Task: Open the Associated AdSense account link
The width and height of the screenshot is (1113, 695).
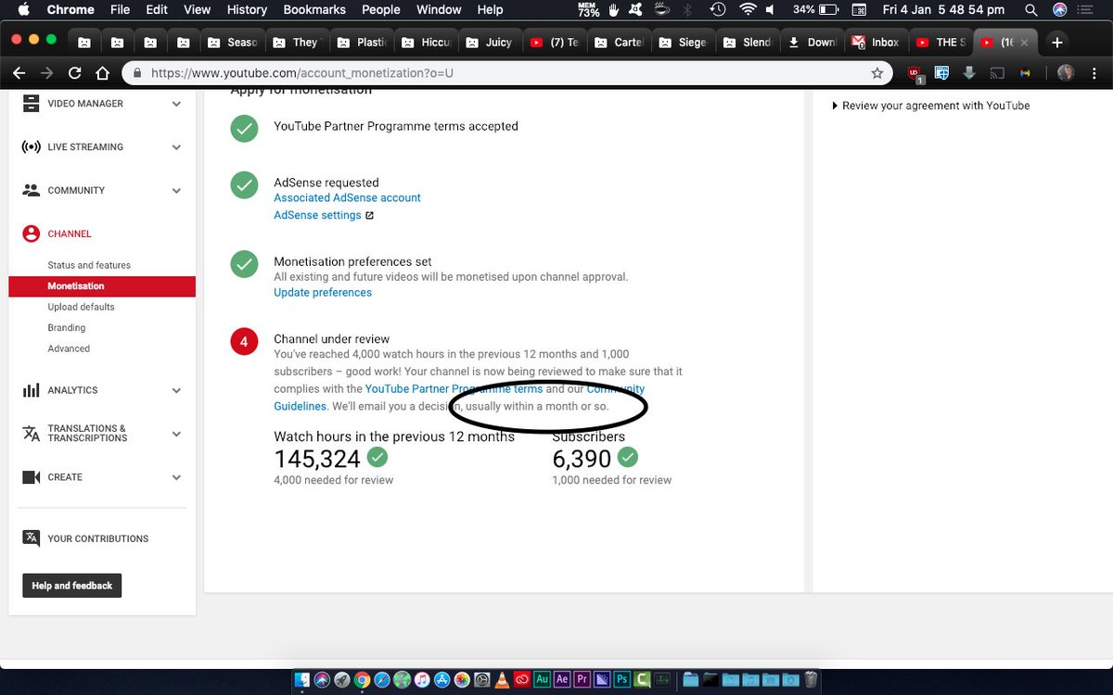Action: [347, 198]
